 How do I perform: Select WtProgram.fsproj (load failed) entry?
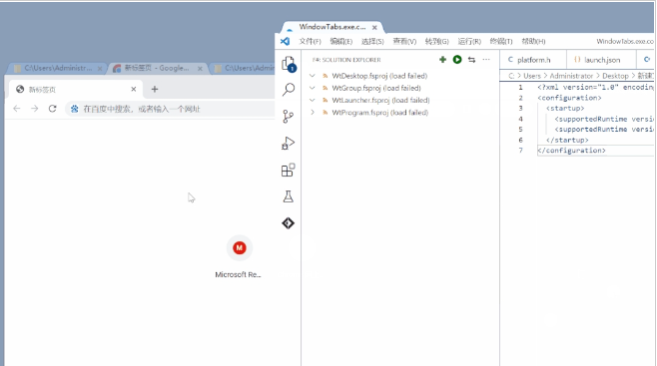click(x=380, y=112)
